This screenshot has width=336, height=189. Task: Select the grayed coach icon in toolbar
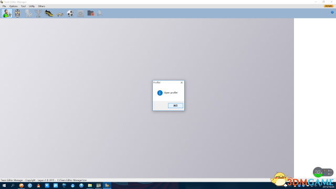pos(28,14)
